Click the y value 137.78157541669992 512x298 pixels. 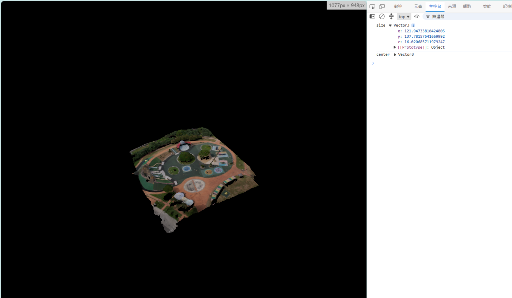pyautogui.click(x=425, y=36)
